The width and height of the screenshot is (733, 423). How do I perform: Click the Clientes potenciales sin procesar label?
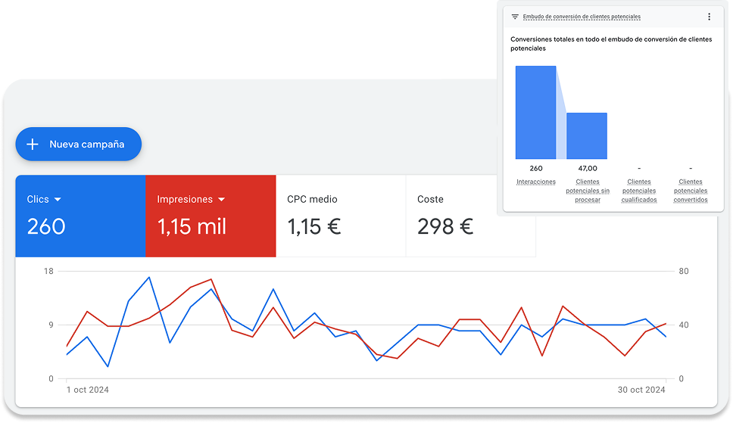point(587,191)
